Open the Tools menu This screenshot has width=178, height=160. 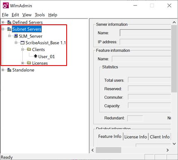[x=40, y=15]
